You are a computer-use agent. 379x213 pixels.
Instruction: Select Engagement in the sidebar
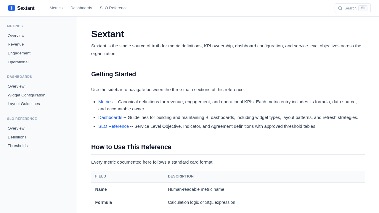[x=19, y=53]
